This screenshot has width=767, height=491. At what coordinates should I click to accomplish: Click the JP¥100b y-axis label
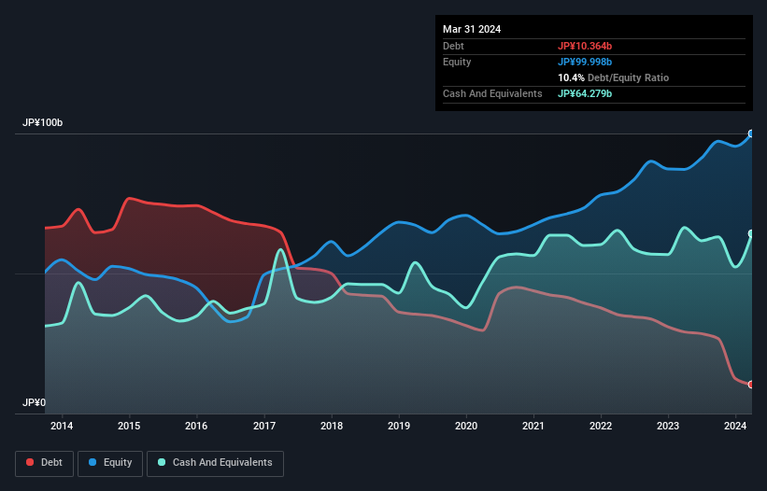coord(43,122)
